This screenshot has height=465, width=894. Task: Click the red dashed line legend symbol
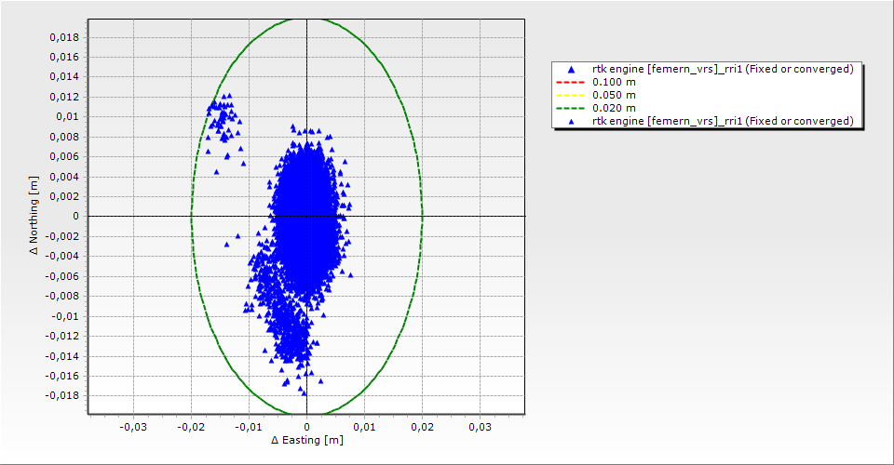(x=571, y=82)
